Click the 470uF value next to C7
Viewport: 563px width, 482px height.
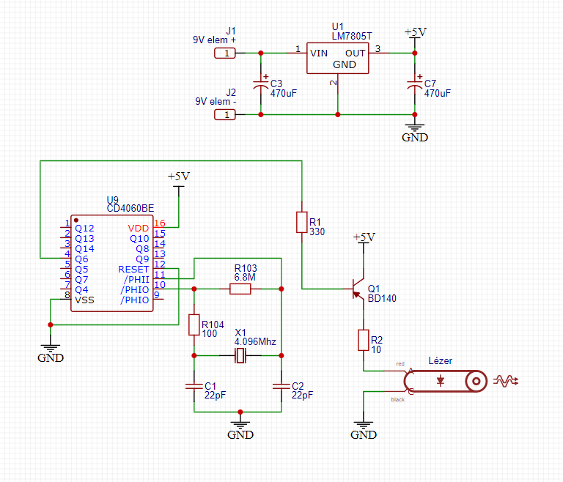pyautogui.click(x=438, y=93)
